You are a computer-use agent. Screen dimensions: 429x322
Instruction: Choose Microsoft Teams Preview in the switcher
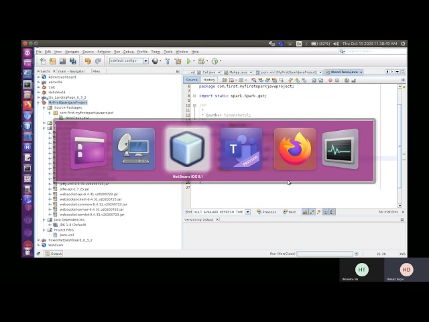pos(241,149)
